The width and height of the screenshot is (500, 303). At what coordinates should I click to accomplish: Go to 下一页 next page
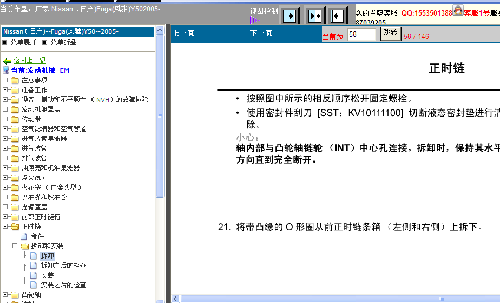(261, 33)
